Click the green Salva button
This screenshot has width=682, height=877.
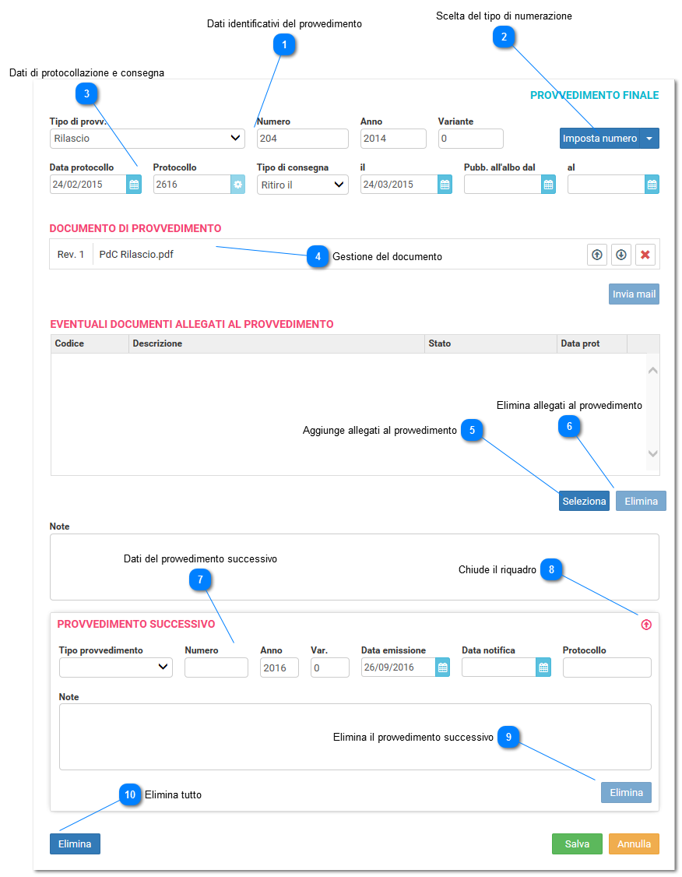tap(577, 844)
